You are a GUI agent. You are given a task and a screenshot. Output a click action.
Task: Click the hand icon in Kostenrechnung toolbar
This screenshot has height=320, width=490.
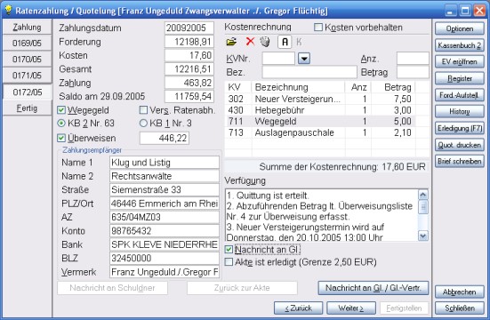[x=265, y=42]
